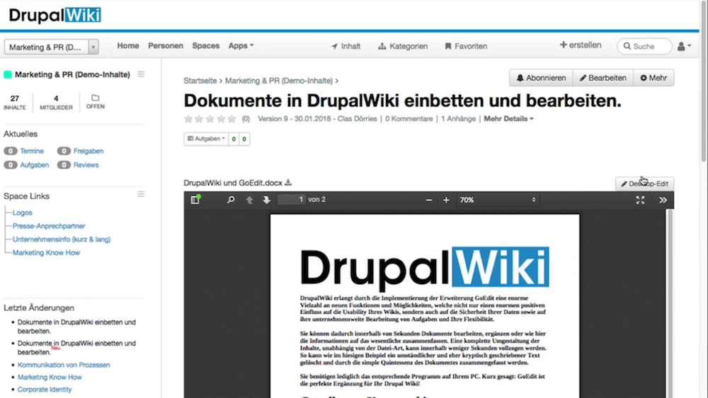This screenshot has height=398, width=708.
Task: Open the user account menu
Action: pos(684,46)
